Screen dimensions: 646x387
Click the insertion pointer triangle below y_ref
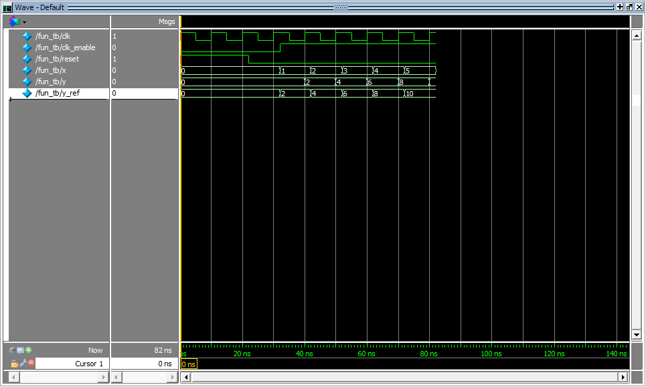click(11, 99)
